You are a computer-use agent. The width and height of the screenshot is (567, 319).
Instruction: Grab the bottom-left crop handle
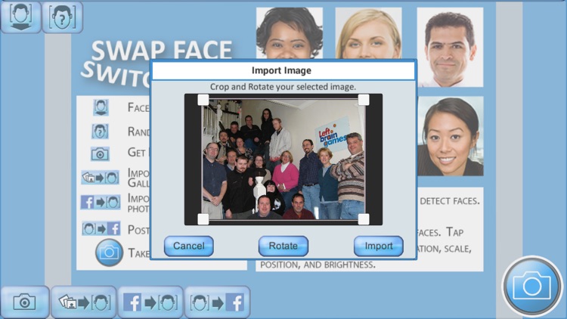203,218
